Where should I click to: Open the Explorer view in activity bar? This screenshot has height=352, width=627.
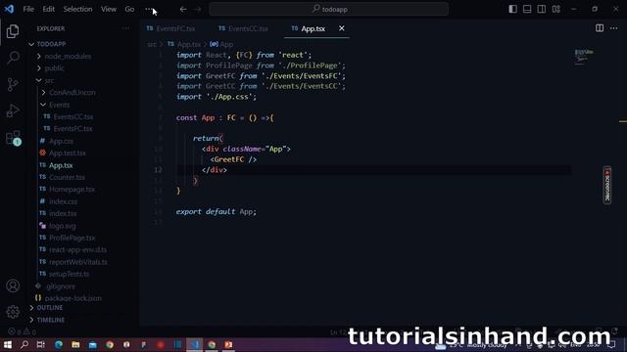(13, 31)
